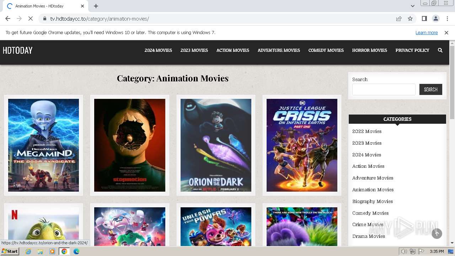Click the HDTODAY site logo
The image size is (455, 256).
tap(17, 50)
